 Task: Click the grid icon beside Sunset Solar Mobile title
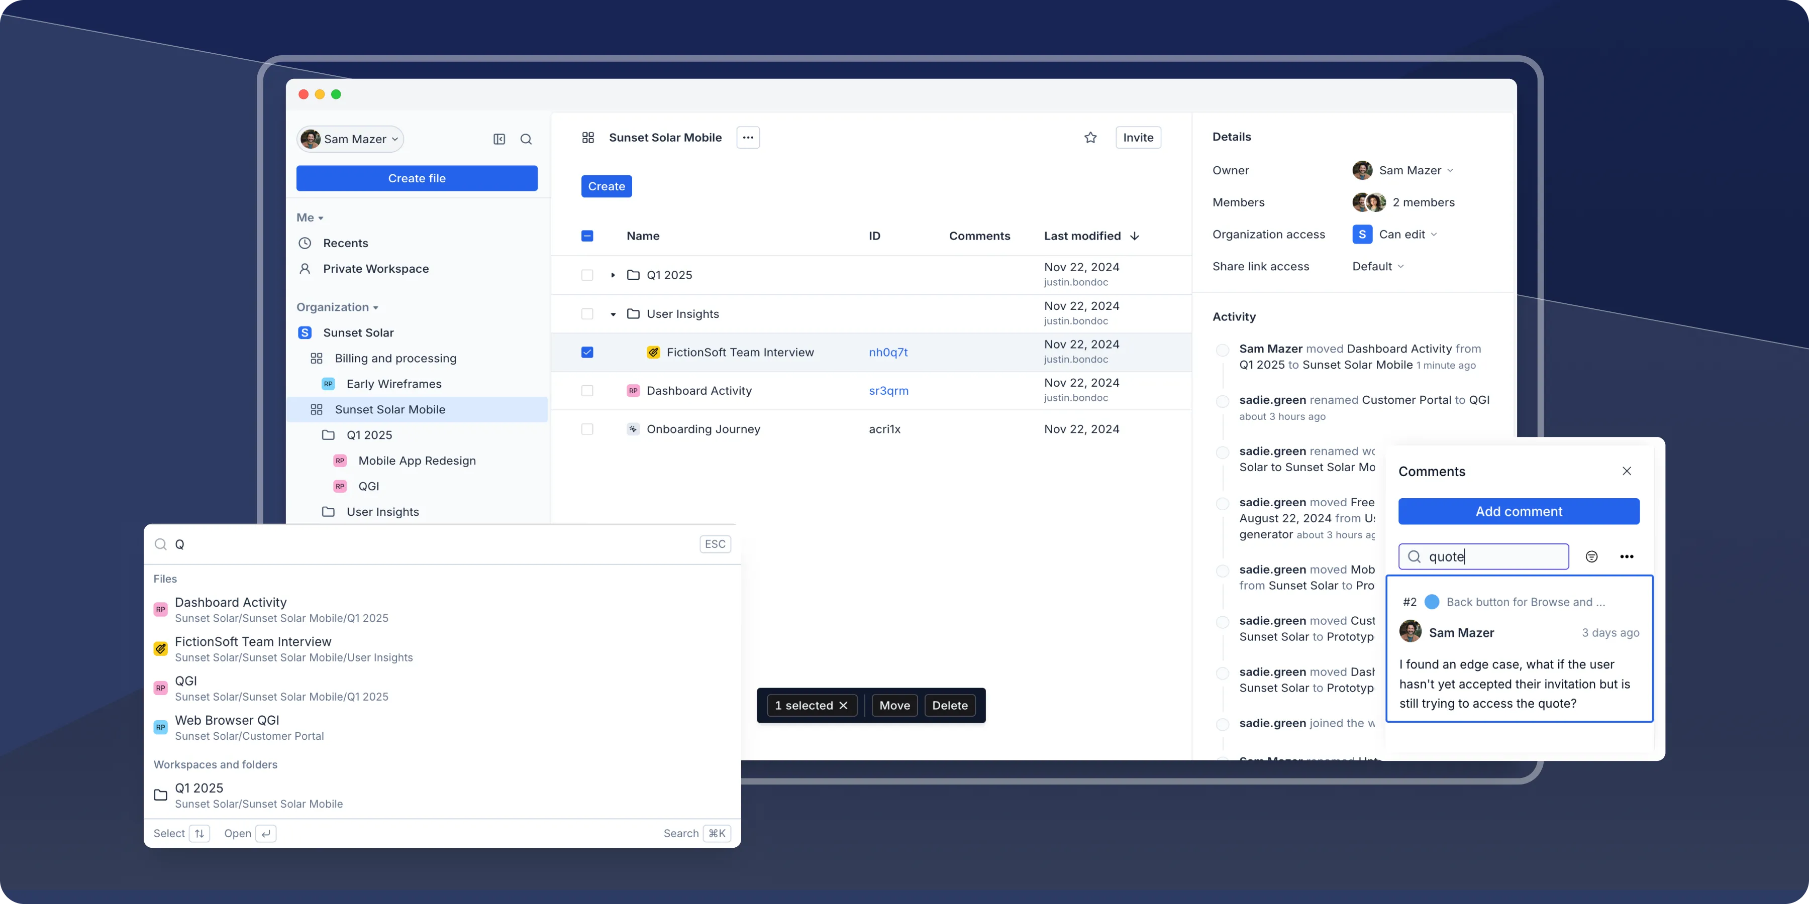point(588,138)
